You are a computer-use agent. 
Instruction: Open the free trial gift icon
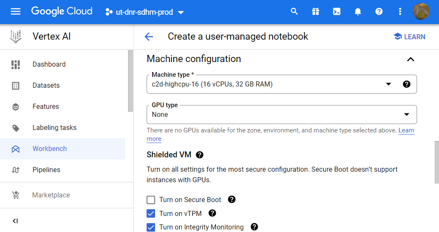pyautogui.click(x=316, y=12)
